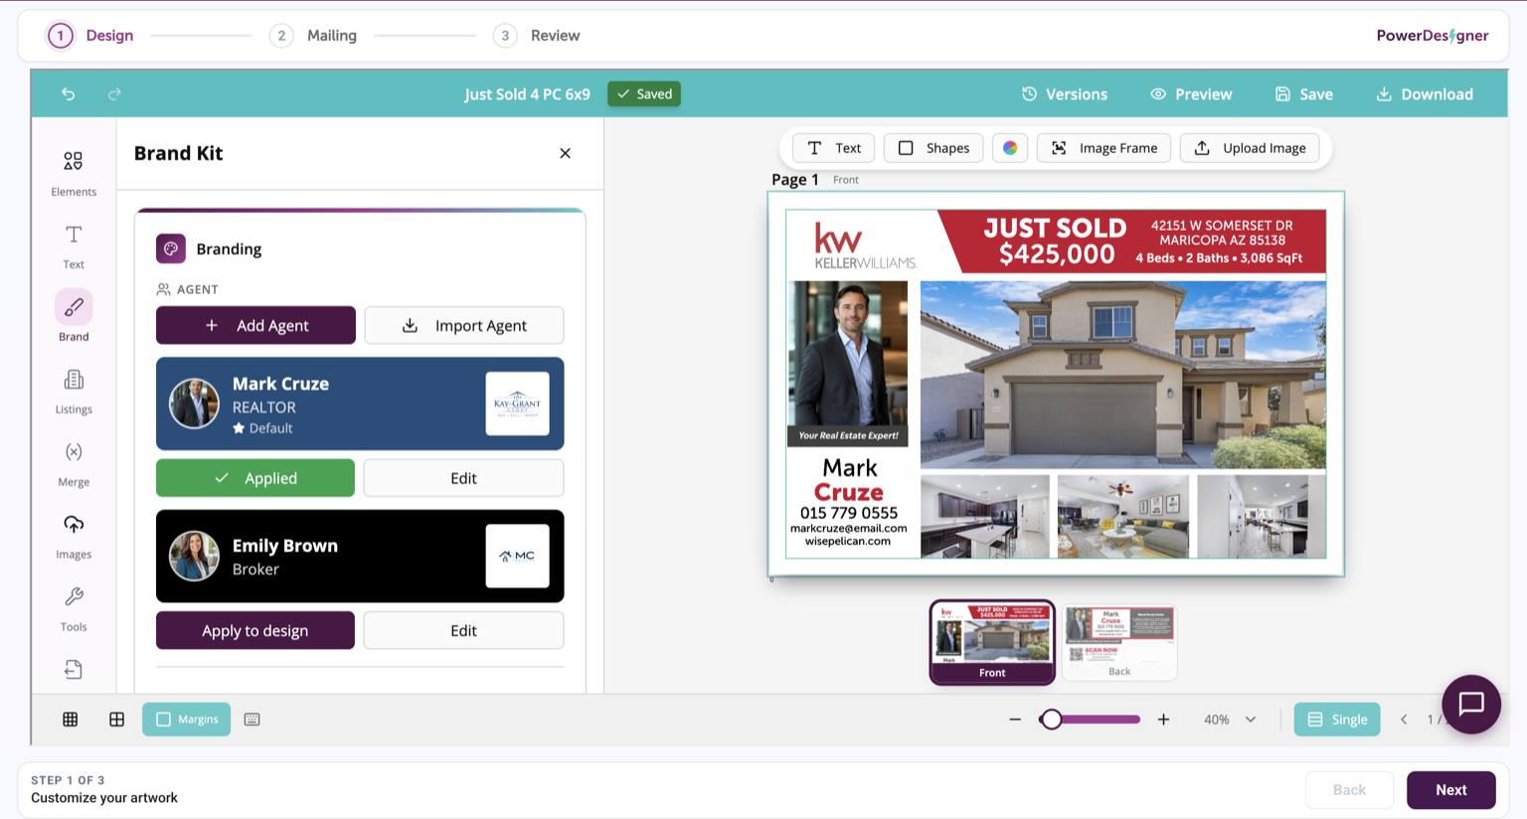
Task: Close the Brand Kit panel
Action: click(x=565, y=153)
